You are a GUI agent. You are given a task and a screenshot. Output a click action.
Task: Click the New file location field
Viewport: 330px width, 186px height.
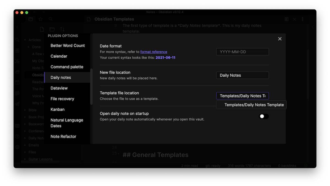coord(243,75)
